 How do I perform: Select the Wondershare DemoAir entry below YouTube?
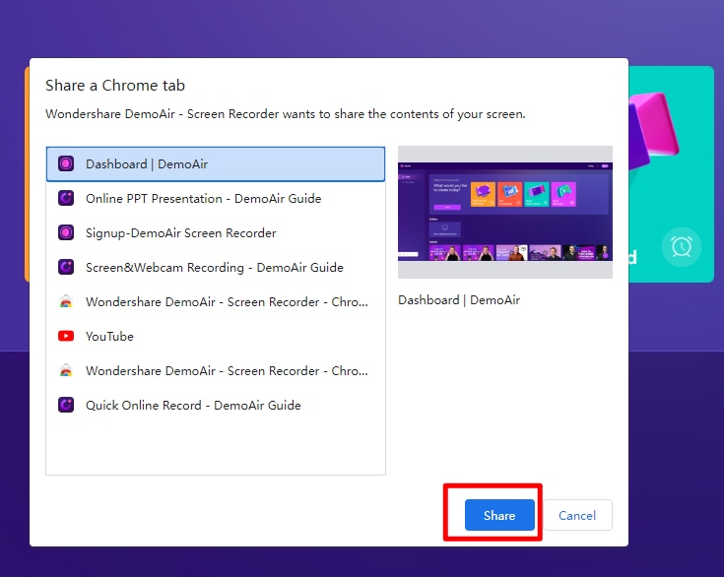tap(216, 370)
